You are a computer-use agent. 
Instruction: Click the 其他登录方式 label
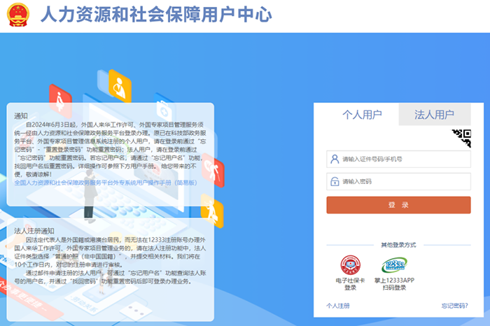(x=398, y=245)
